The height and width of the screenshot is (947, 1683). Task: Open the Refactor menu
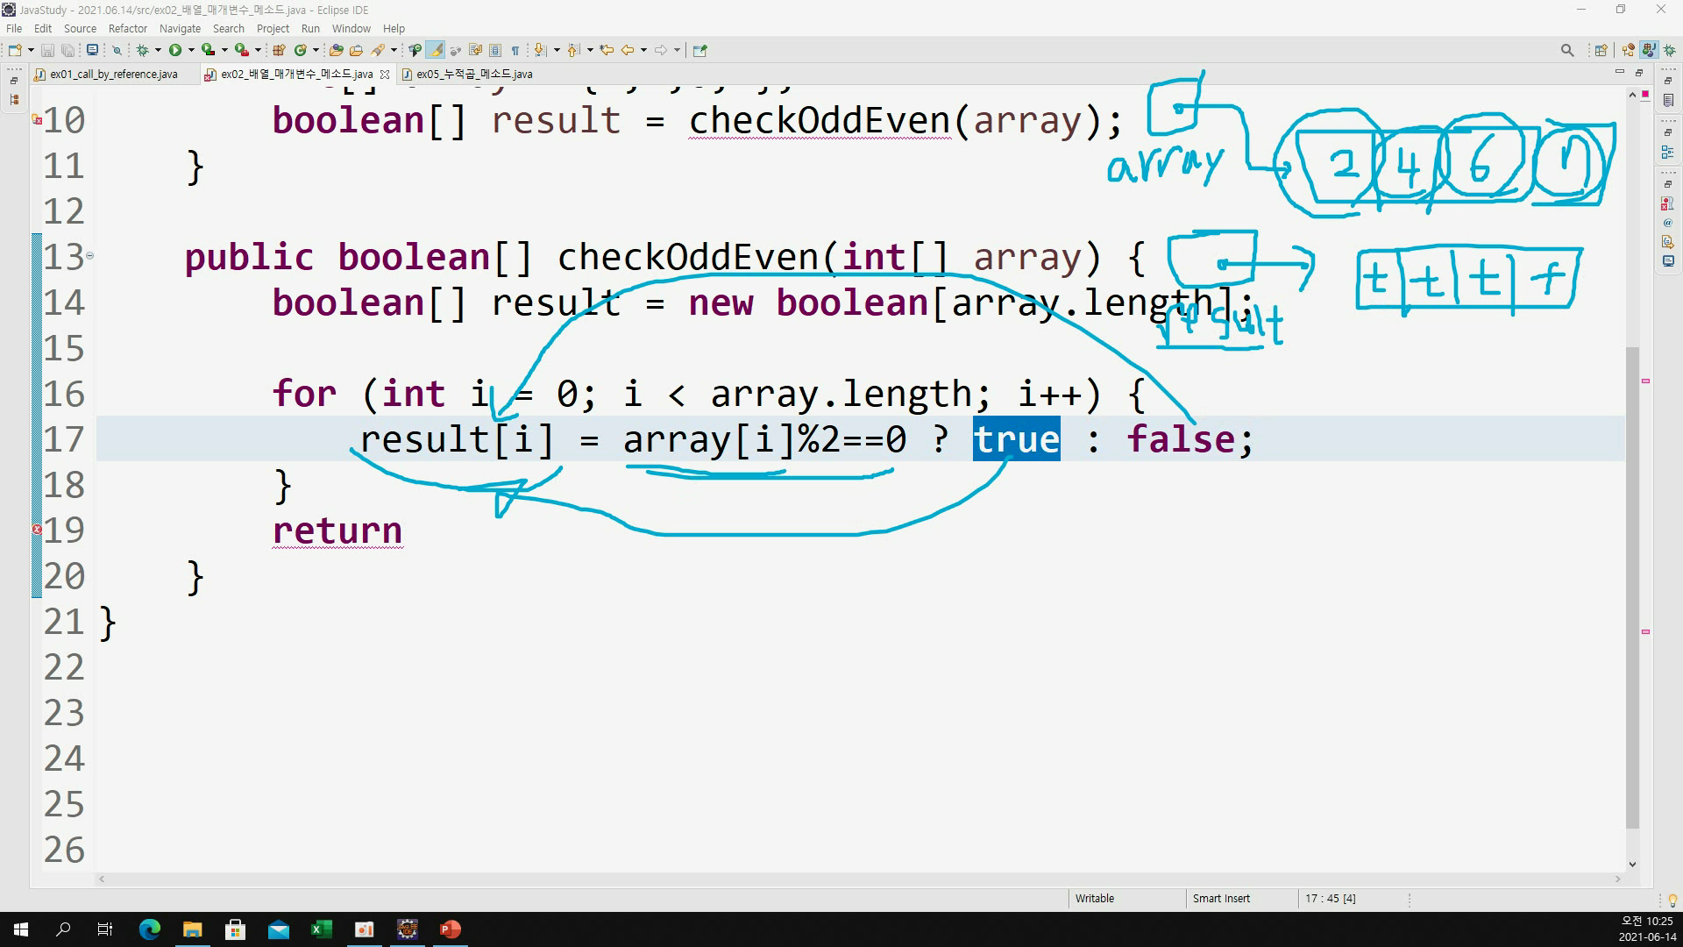127,28
